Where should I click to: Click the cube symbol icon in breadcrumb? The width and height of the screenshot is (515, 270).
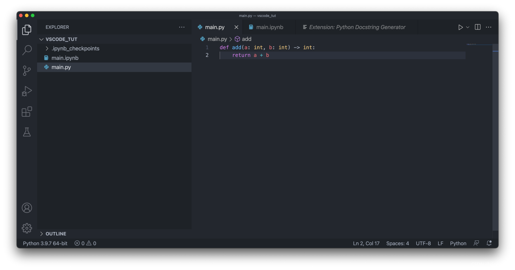[237, 39]
